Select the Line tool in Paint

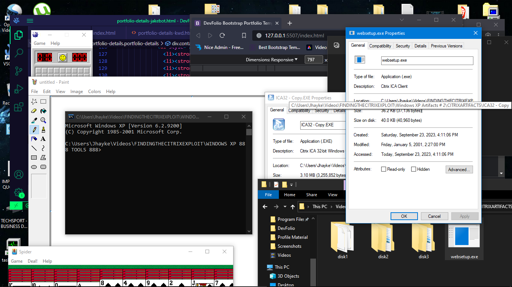click(34, 148)
